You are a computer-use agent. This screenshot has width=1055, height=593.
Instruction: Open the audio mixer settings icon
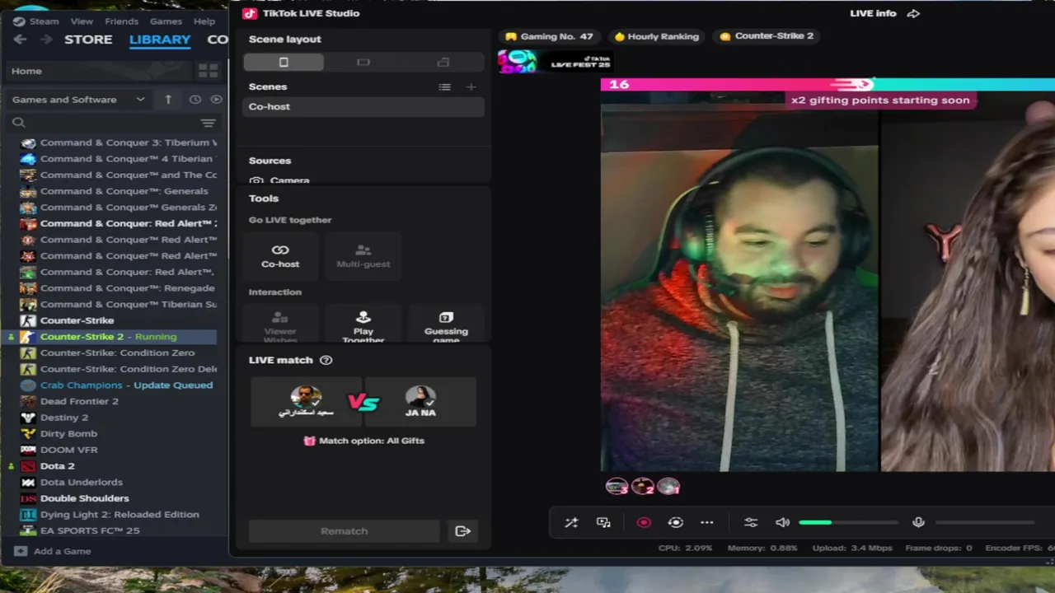(x=751, y=522)
